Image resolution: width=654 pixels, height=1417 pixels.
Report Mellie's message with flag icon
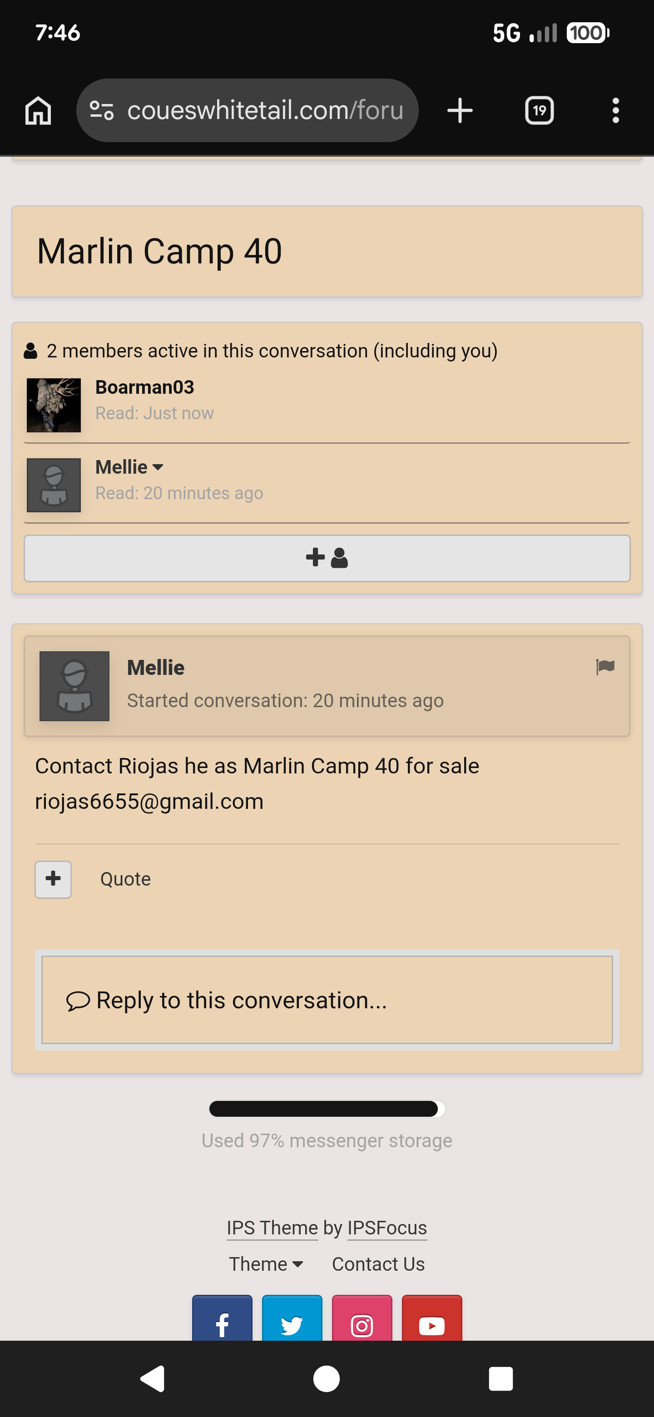click(605, 667)
